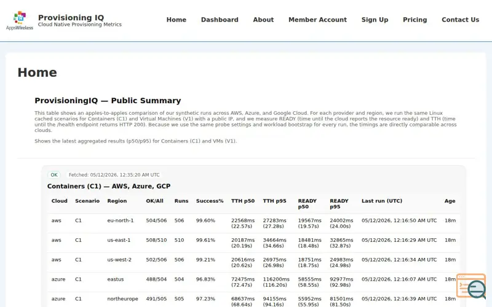Screen dimensions: 492x307
Task: Click the OK/All column header
Action: (x=155, y=201)
